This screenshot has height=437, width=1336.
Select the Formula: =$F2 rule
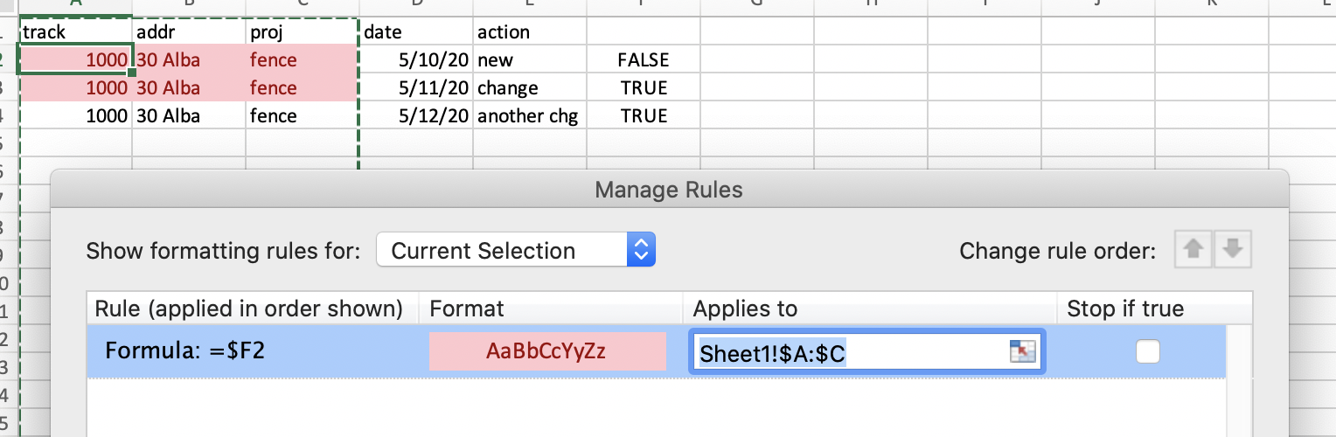tap(656, 351)
